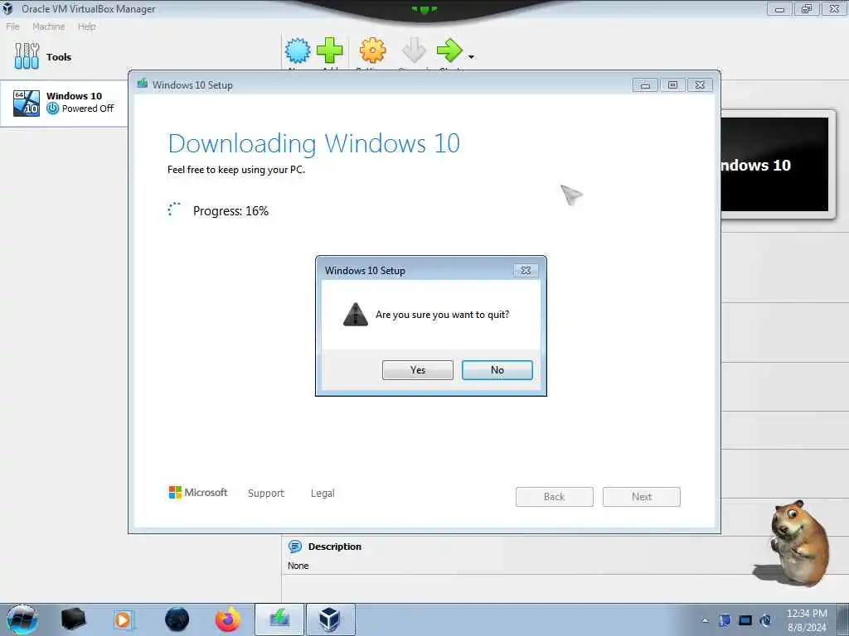The height and width of the screenshot is (636, 849).
Task: Open the Windows Start orb
Action: (22, 619)
